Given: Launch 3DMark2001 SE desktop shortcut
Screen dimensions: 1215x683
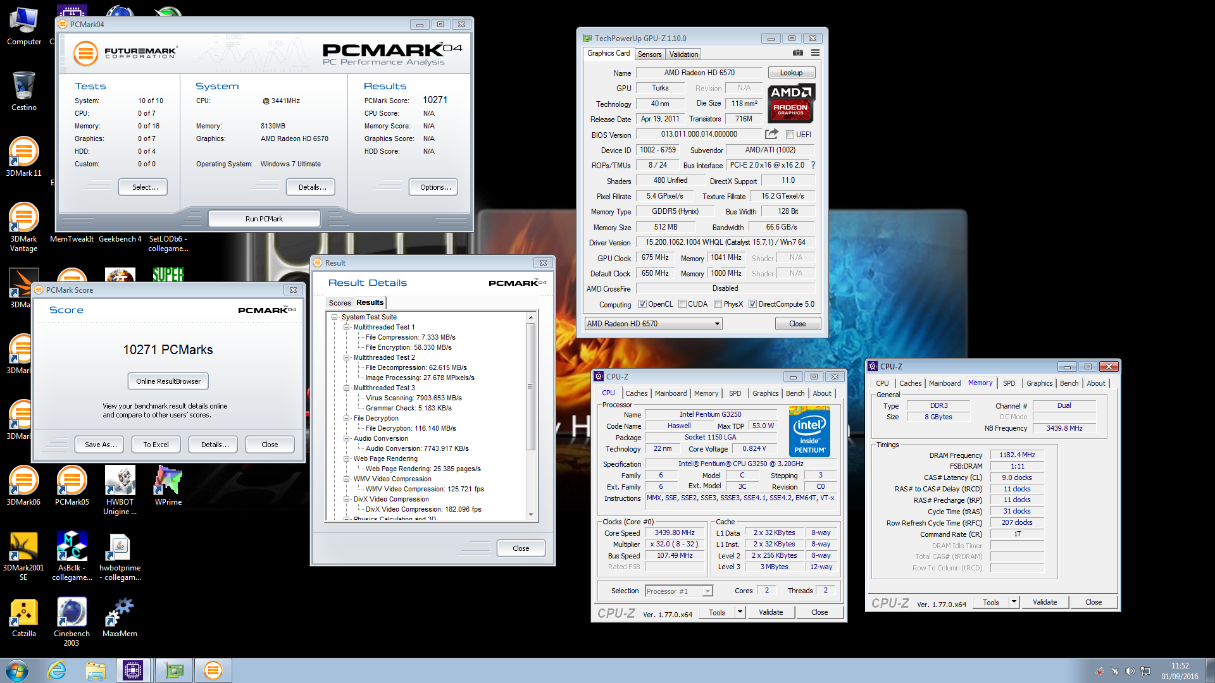Looking at the screenshot, I should pos(23,556).
